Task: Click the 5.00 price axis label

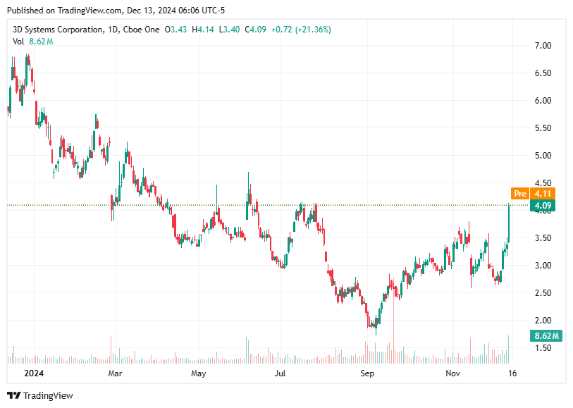Action: pos(543,156)
